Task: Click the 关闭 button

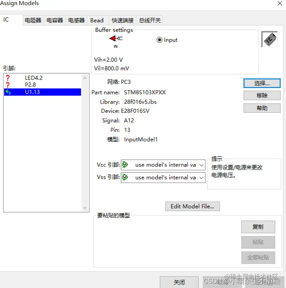Action: tap(179, 282)
